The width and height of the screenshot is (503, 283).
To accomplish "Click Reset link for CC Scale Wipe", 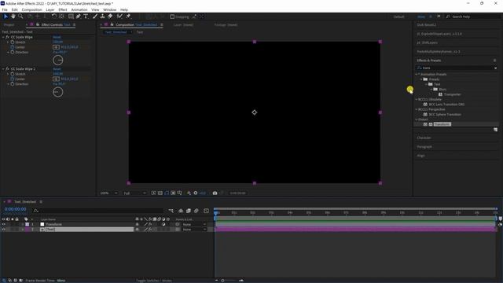I will point(57,37).
